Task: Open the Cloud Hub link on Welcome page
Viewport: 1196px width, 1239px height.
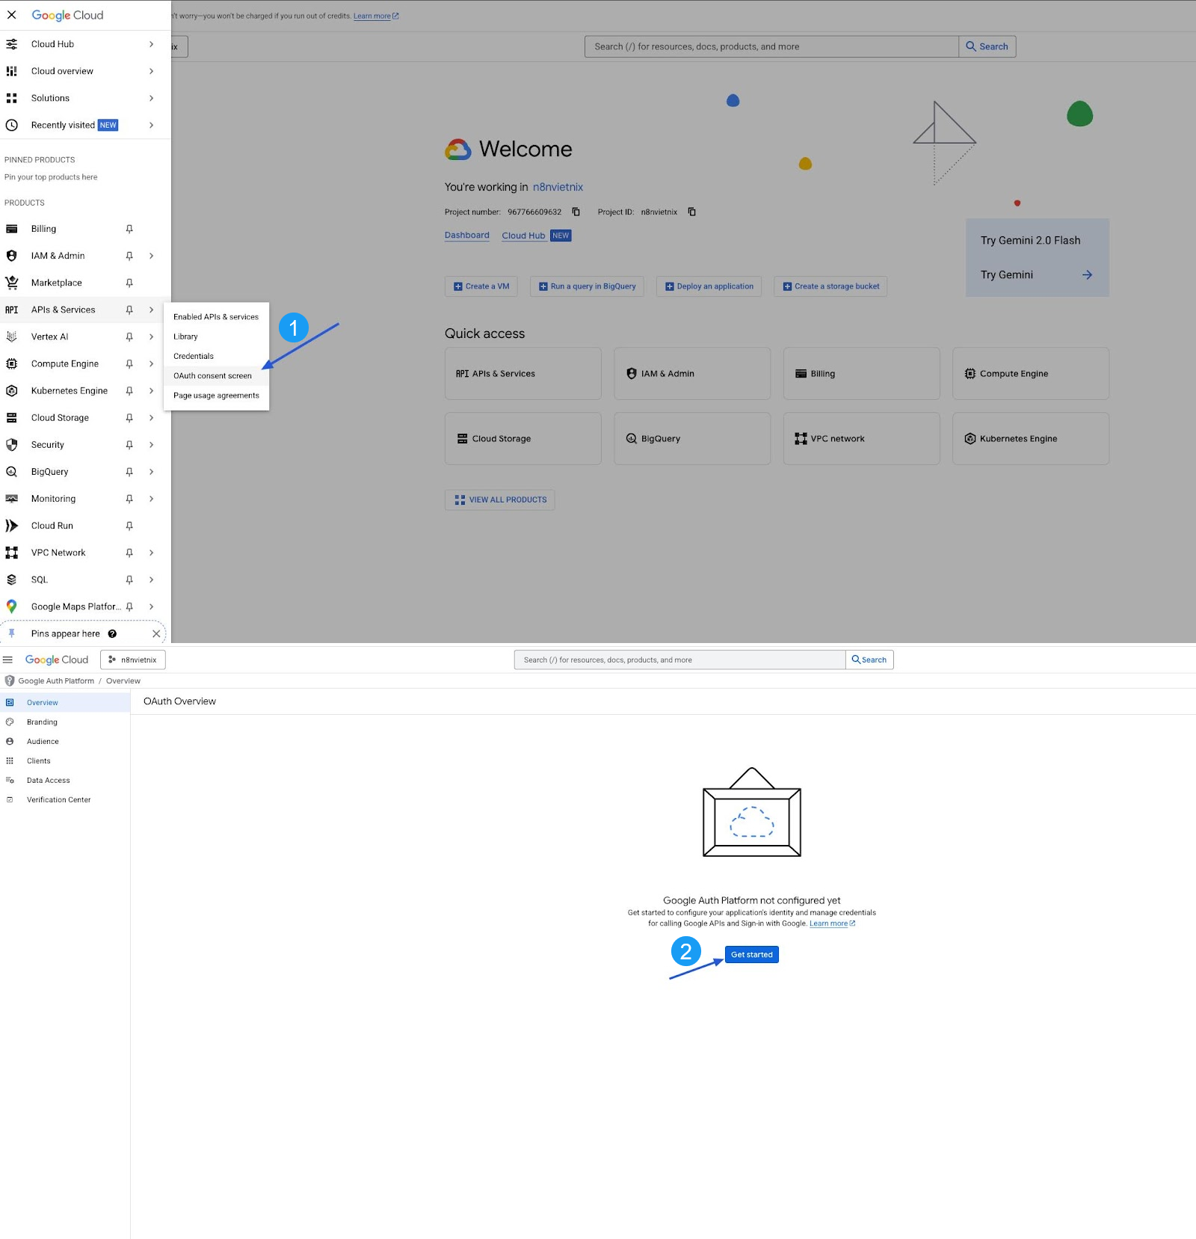Action: [523, 236]
